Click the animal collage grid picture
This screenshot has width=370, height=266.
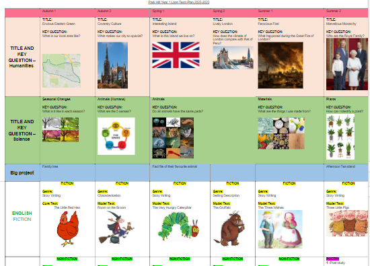173,138
